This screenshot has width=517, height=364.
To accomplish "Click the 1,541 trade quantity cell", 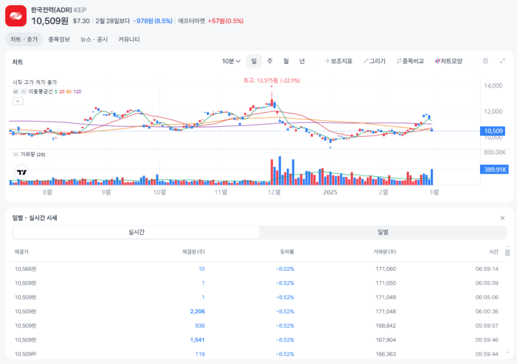I will (x=198, y=340).
